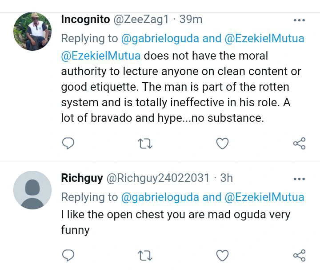Reply to Incognito's tweet
The width and height of the screenshot is (320, 273).
(68, 143)
